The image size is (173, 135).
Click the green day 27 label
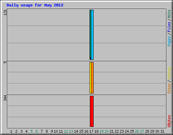click(142, 131)
